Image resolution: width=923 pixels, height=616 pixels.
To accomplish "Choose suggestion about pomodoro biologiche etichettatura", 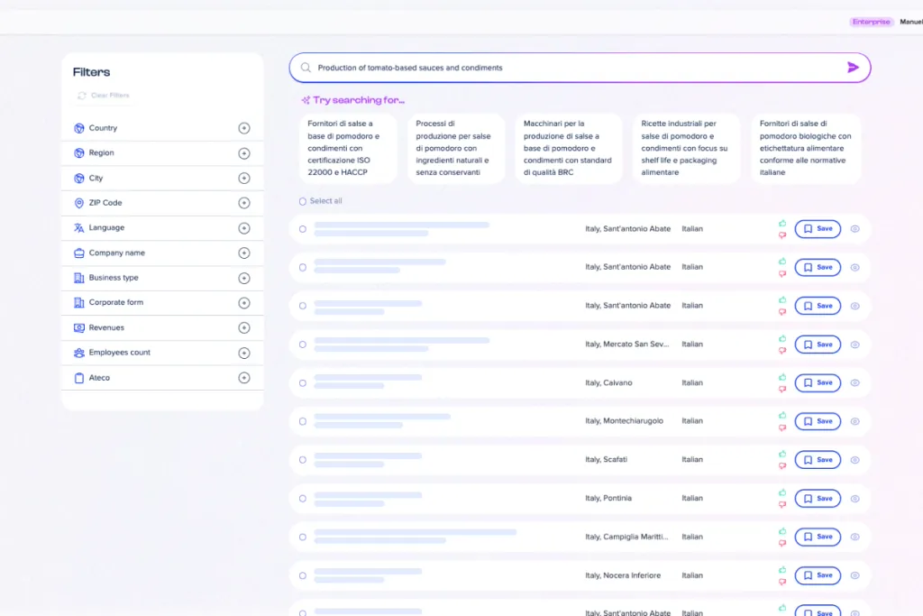I will 806,149.
